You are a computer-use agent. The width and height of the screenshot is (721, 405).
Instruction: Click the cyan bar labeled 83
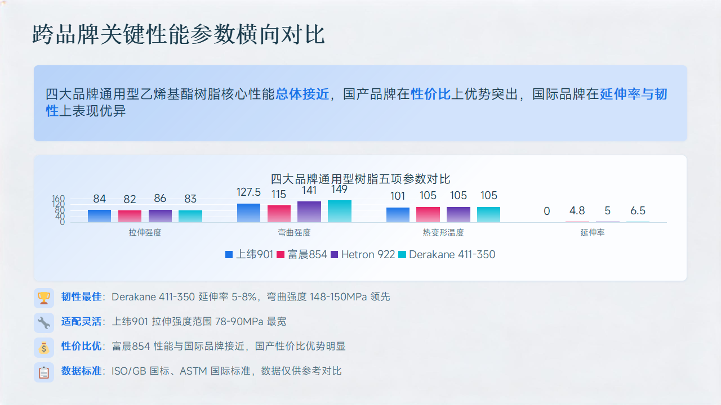[190, 217]
